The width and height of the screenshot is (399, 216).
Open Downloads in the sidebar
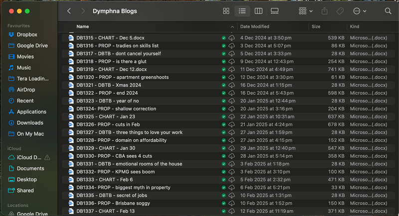pos(30,122)
